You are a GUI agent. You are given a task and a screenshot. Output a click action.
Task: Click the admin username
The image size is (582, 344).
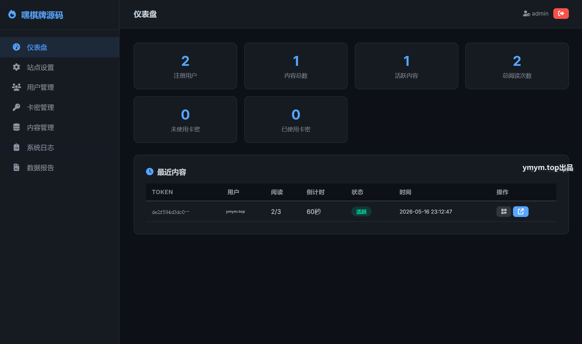[x=540, y=13]
